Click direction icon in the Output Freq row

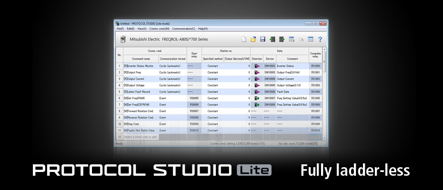pos(257,73)
